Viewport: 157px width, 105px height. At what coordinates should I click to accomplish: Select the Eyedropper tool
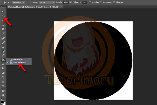(x=3, y=33)
